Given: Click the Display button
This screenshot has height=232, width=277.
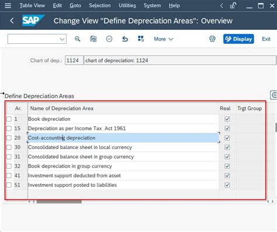Looking at the screenshot, I should (x=238, y=39).
